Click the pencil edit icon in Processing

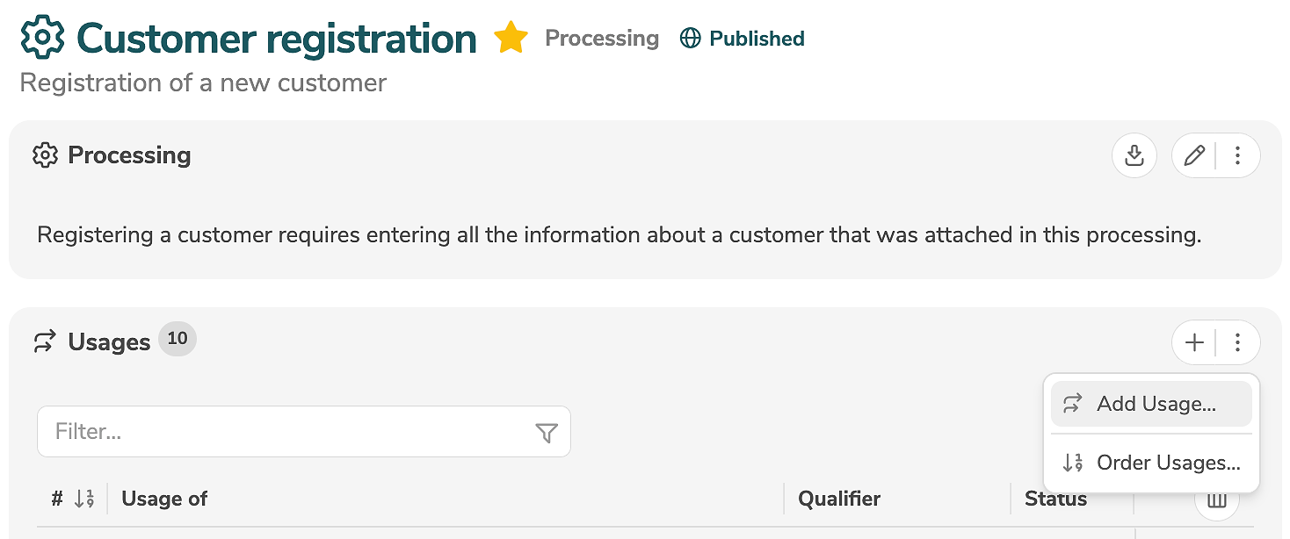pyautogui.click(x=1194, y=156)
